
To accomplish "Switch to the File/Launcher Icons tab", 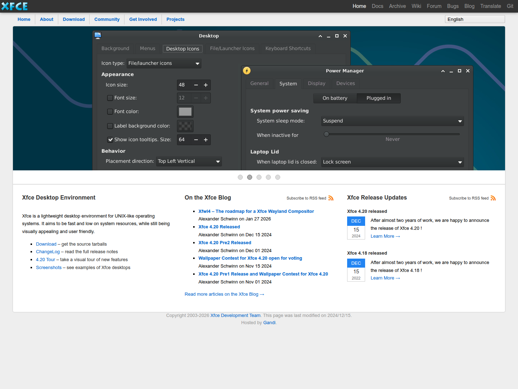I will click(232, 49).
